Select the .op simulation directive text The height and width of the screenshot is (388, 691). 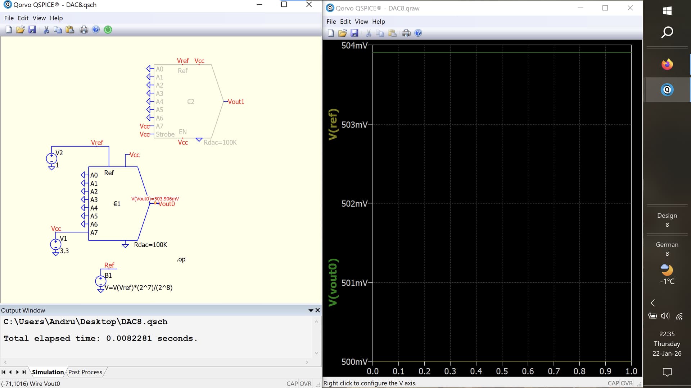[x=181, y=259]
